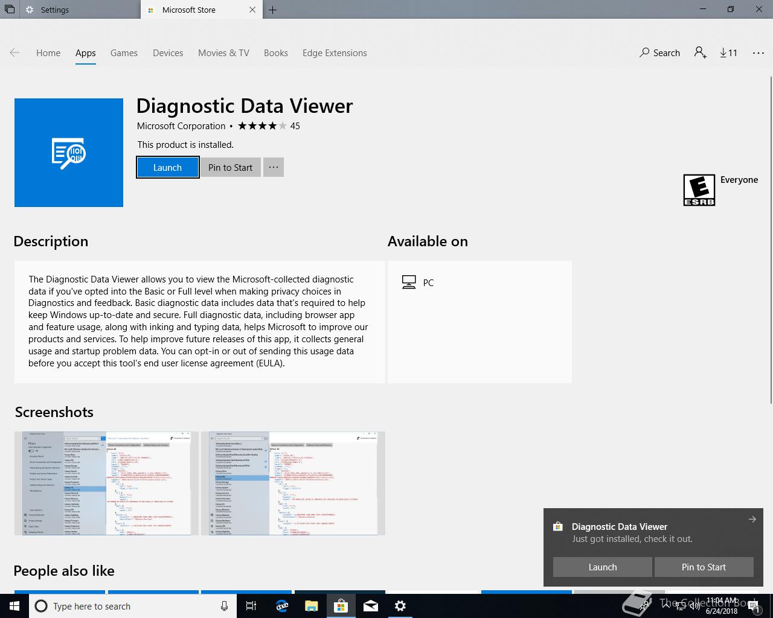The height and width of the screenshot is (618, 773).
Task: Open Task View from taskbar
Action: coord(251,606)
